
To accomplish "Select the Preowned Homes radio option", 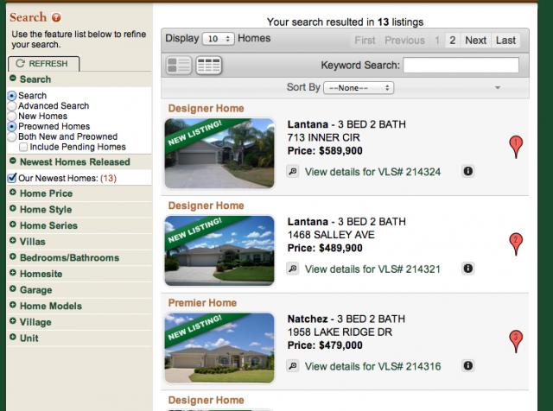I will click(x=12, y=126).
